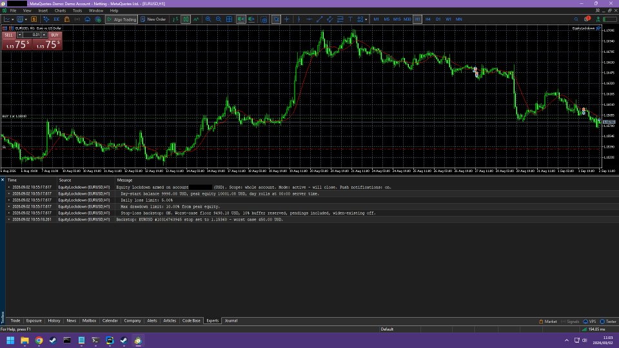This screenshot has height=348, width=619.
Task: Expand the chart type dropdown arrow
Action: (x=13, y=19)
